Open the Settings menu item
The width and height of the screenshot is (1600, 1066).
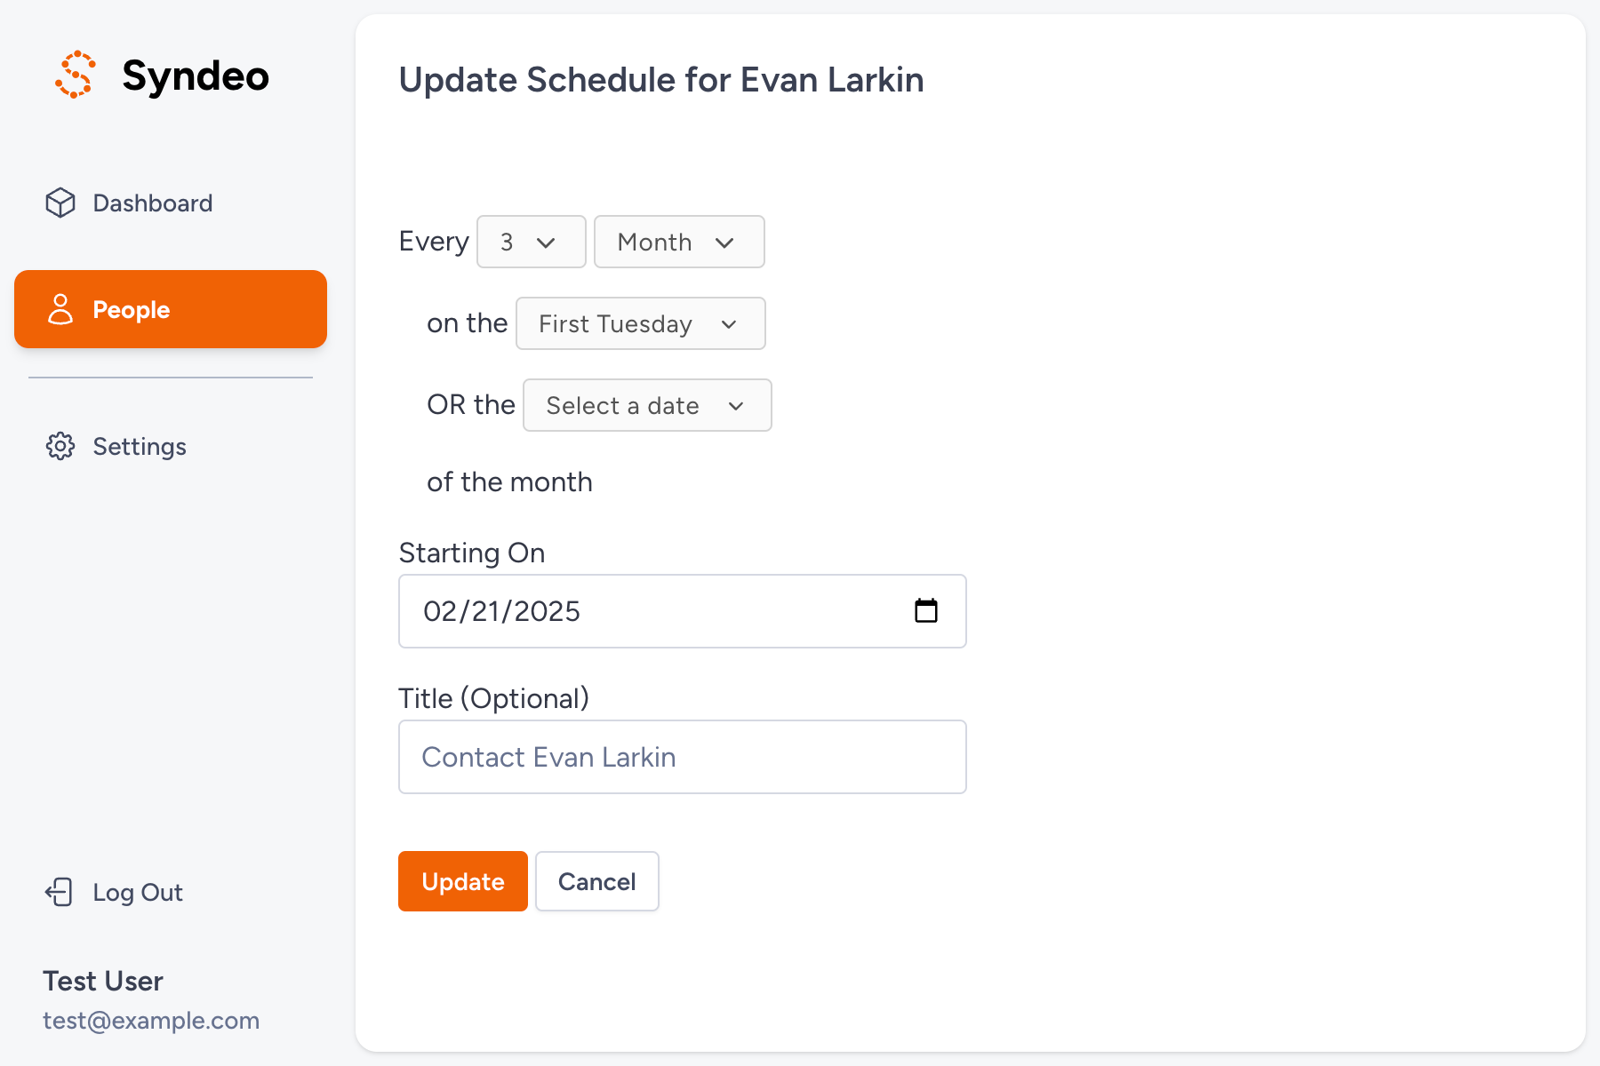pyautogui.click(x=140, y=447)
